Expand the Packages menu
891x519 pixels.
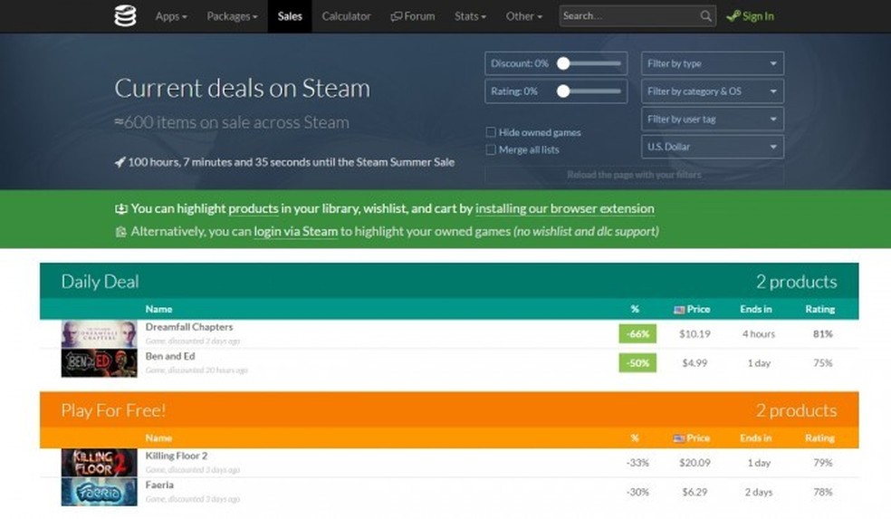[232, 16]
